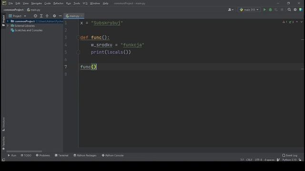
Task: Open Project panel options gear
Action: click(x=54, y=16)
